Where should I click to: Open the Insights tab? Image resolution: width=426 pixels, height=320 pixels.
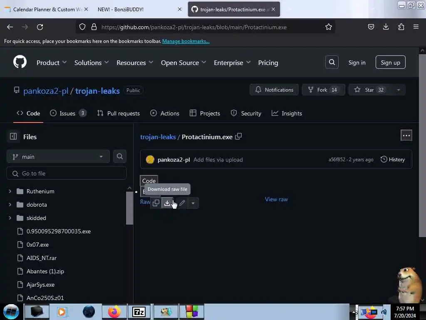click(287, 113)
